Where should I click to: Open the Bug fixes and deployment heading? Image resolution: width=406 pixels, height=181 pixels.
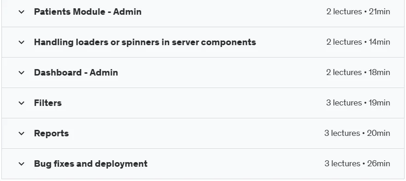(91, 164)
